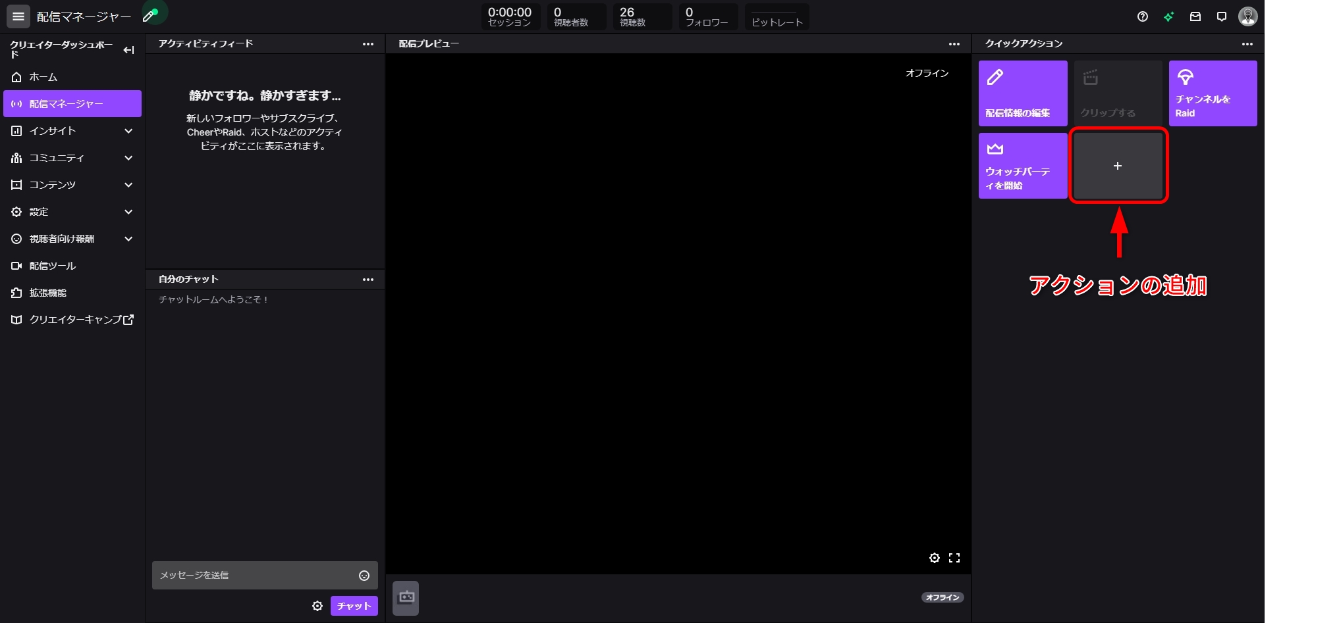Open the hamburger menu at top left
1339x623 pixels.
click(18, 16)
